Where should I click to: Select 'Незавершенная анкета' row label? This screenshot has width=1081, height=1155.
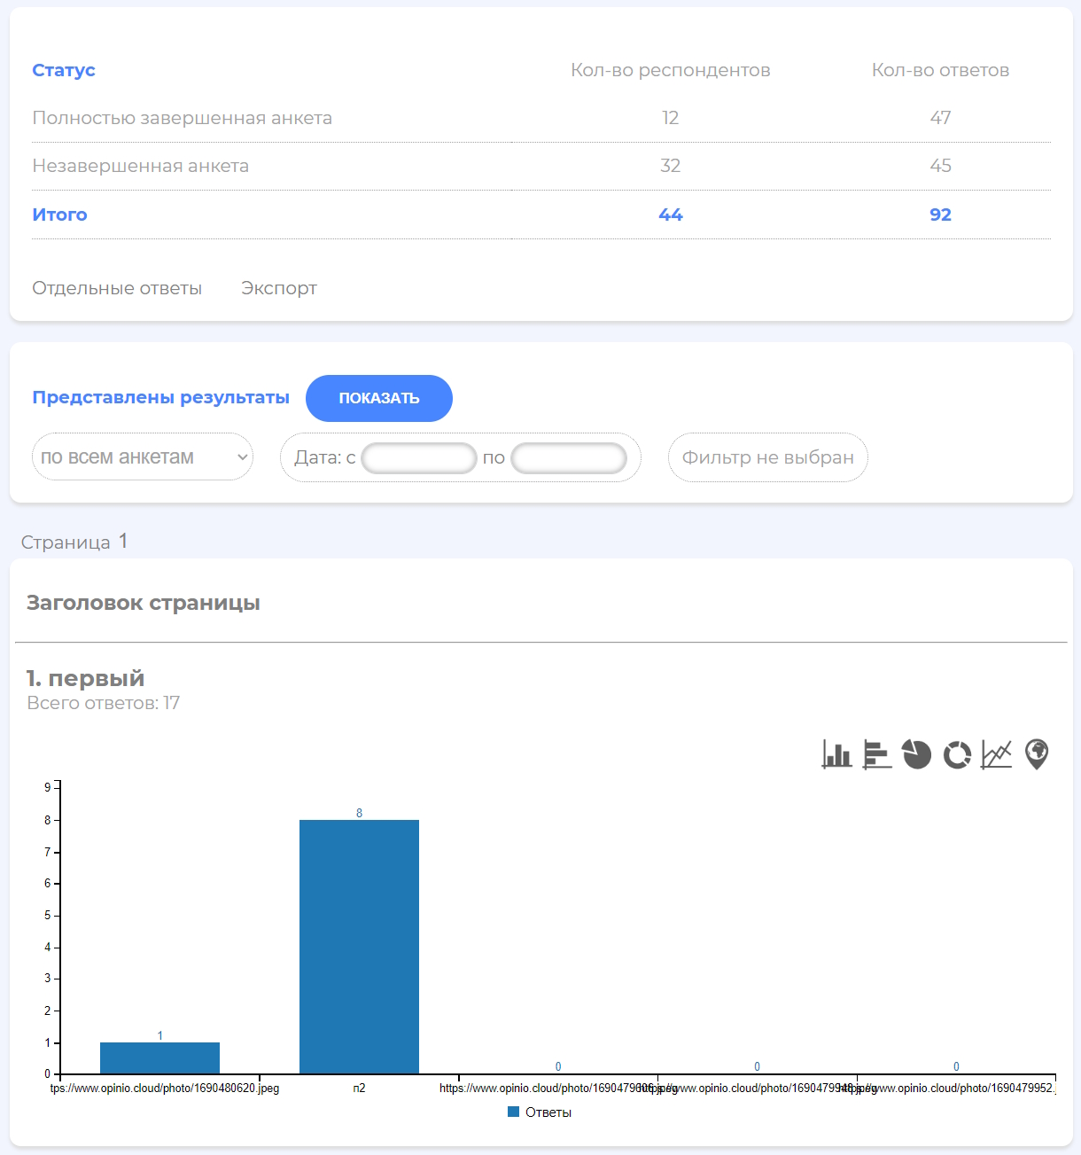141,166
